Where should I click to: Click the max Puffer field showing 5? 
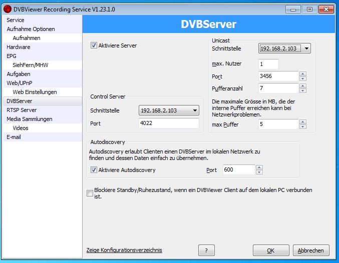278,124
